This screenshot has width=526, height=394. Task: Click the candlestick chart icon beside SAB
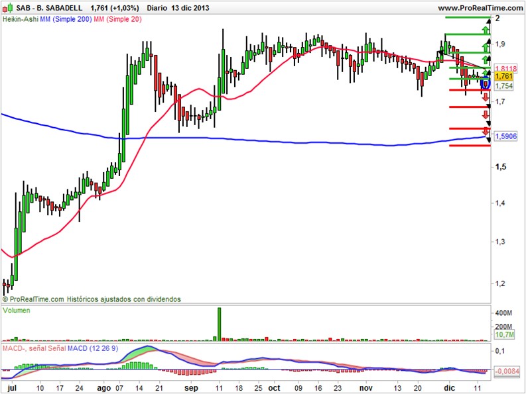click(8, 7)
